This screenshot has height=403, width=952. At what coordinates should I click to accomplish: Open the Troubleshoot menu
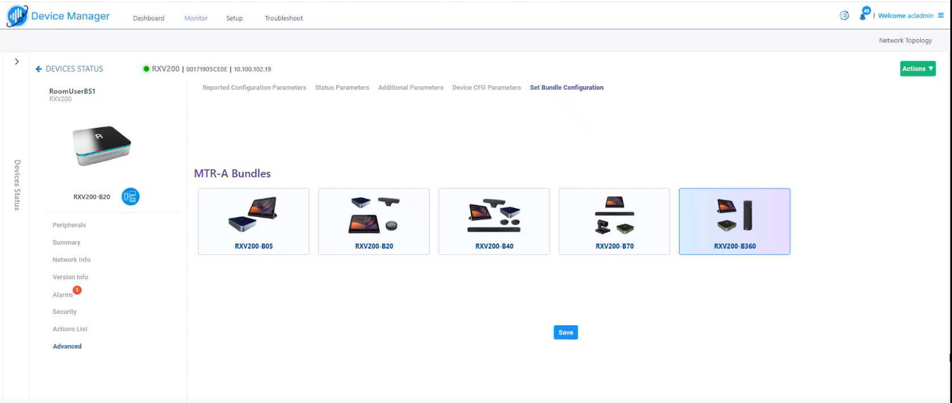[x=284, y=18]
